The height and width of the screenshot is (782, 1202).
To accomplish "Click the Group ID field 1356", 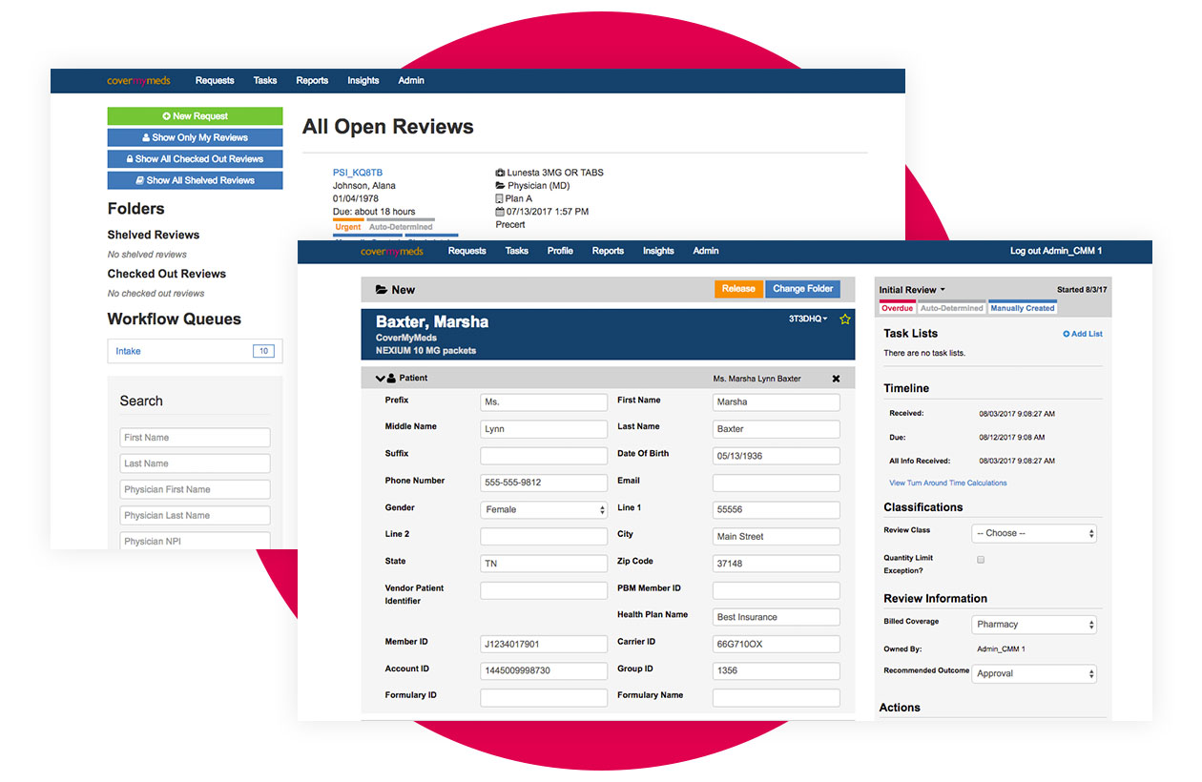I will (777, 670).
